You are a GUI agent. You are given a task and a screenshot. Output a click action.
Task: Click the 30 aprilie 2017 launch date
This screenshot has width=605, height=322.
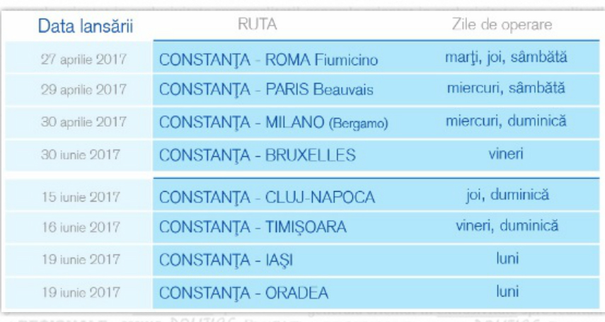pyautogui.click(x=84, y=122)
